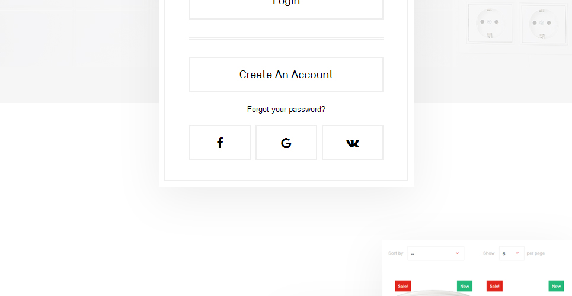Click the red chevron in Sort by box
The height and width of the screenshot is (296, 572).
pyautogui.click(x=457, y=253)
